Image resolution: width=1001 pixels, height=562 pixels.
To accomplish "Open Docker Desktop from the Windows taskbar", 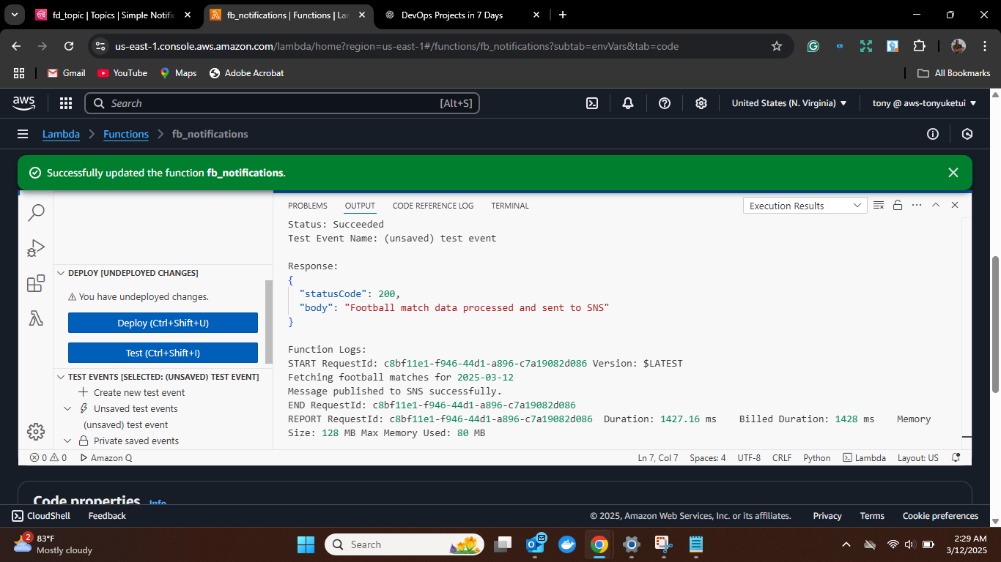I will click(566, 544).
